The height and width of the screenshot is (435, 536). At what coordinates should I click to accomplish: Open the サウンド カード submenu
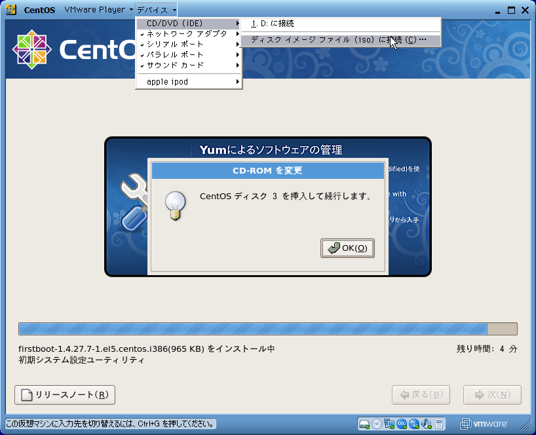click(x=189, y=65)
